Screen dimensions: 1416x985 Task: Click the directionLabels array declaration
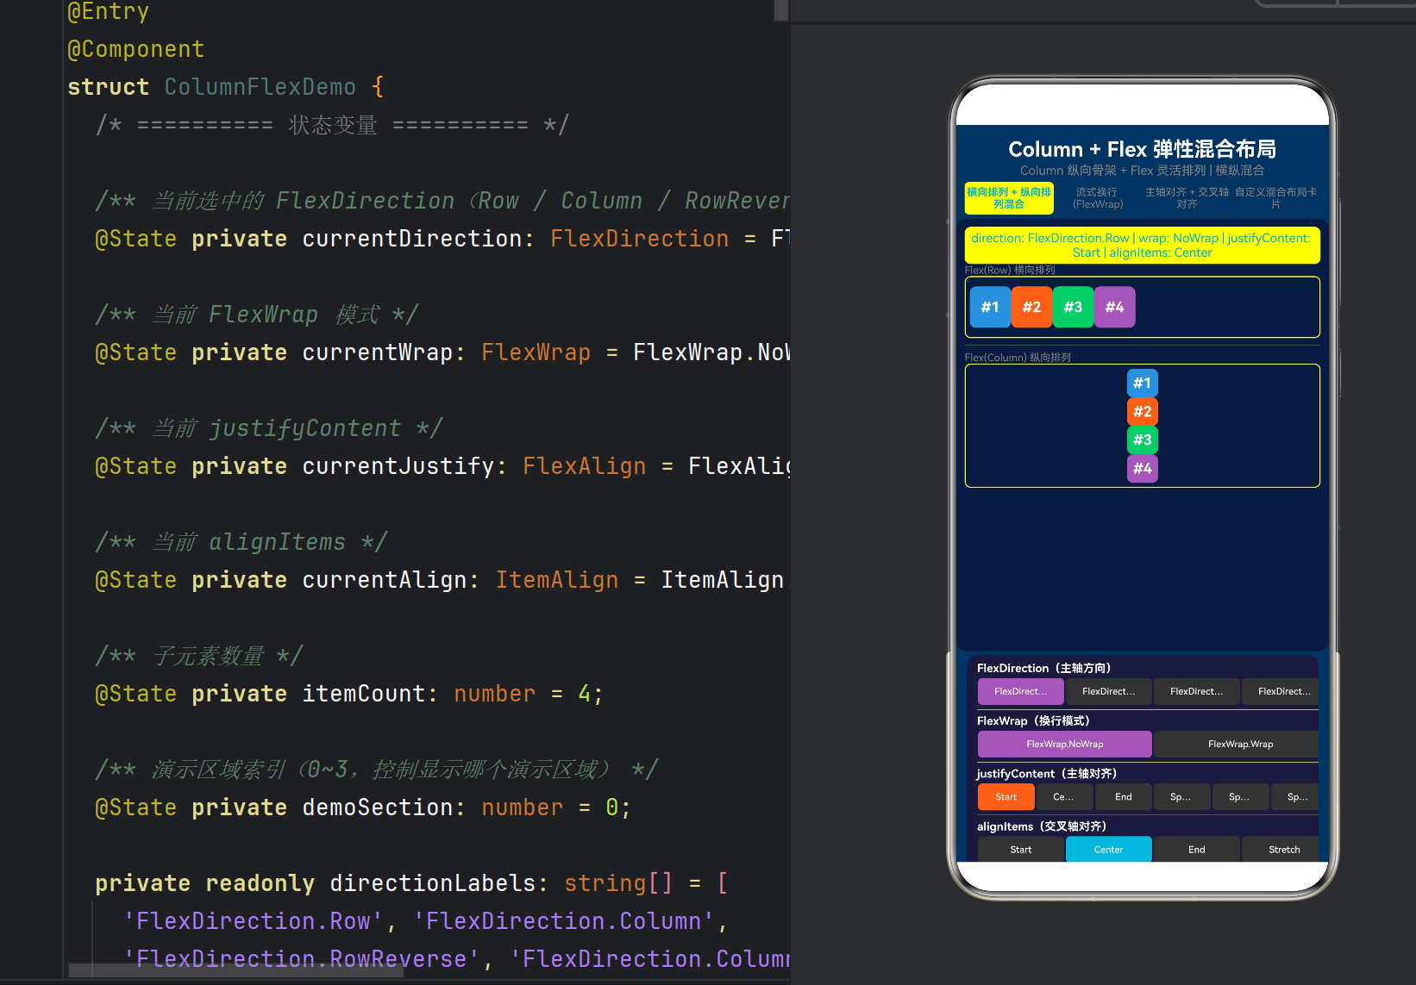(x=411, y=883)
